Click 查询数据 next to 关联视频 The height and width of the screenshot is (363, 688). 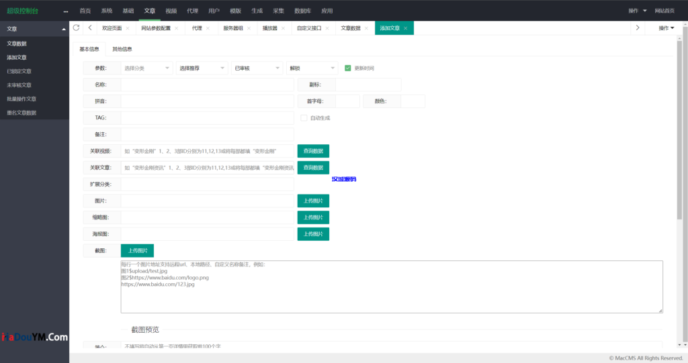313,151
